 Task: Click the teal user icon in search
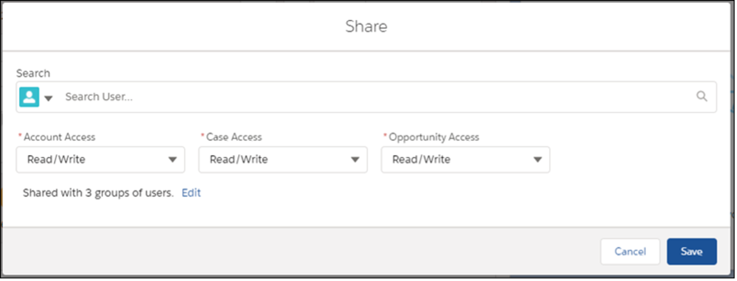coord(29,97)
